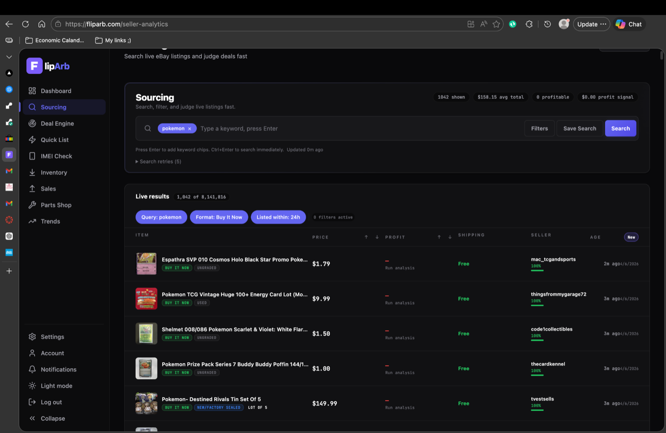This screenshot has width=666, height=433.
Task: Click the browser Update button
Action: tap(591, 24)
